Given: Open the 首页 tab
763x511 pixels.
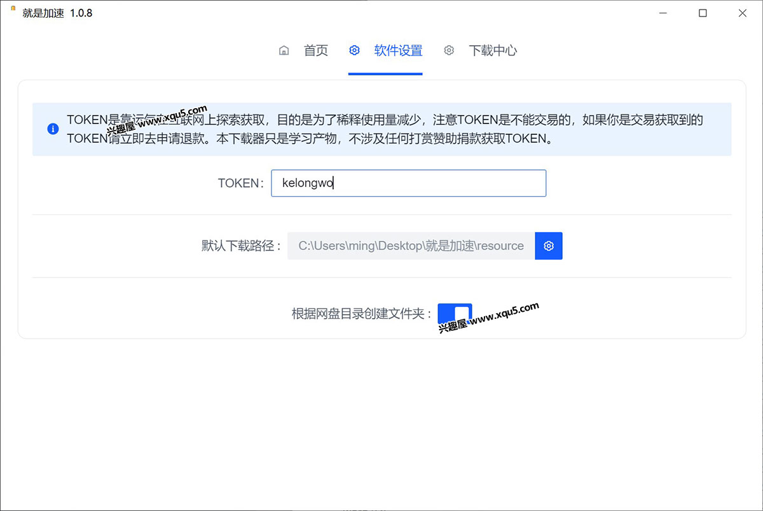Looking at the screenshot, I should [x=315, y=51].
